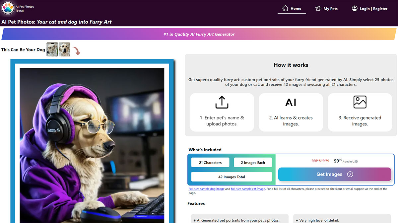Click the paw icon next to My Pets
398x223 pixels.
(318, 8)
